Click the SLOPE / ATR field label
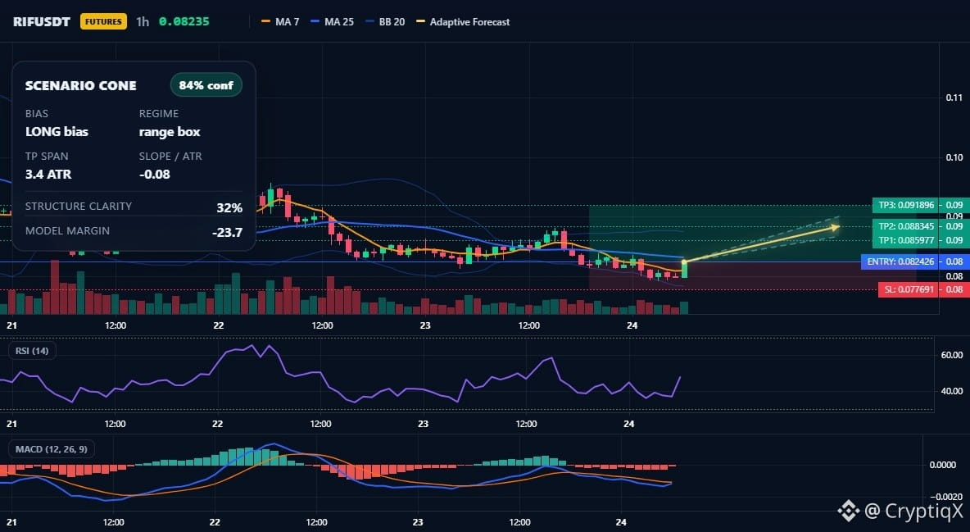This screenshot has width=970, height=532. (x=170, y=156)
